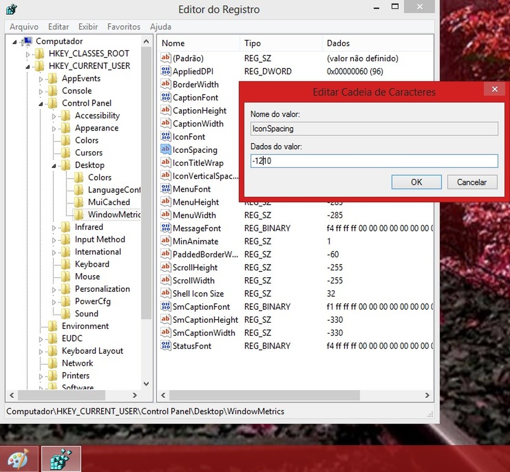Click the tree pane scroll-up arrow
This screenshot has height=472, width=510.
(146, 41)
